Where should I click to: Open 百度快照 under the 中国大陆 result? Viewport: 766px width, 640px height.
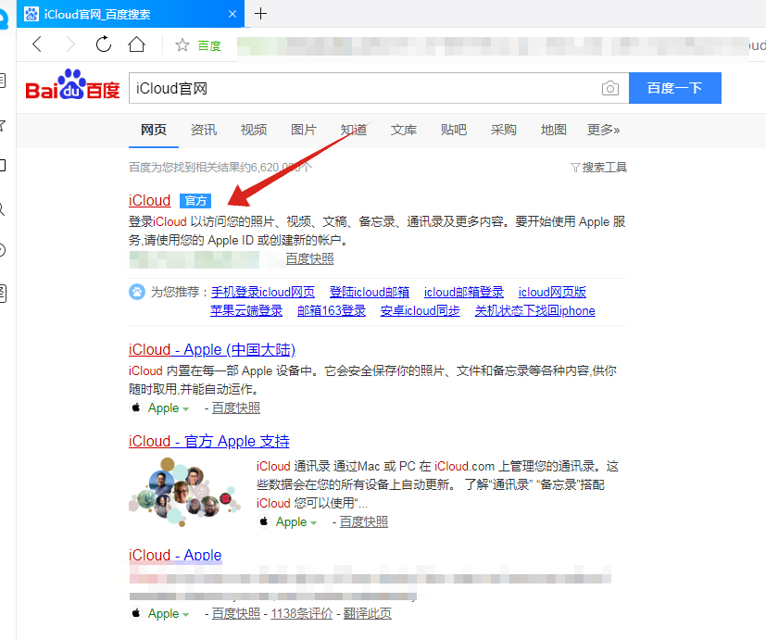[236, 408]
